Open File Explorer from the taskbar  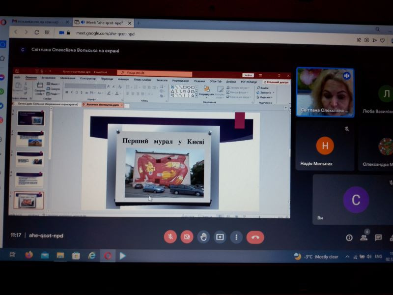[x=60, y=255]
